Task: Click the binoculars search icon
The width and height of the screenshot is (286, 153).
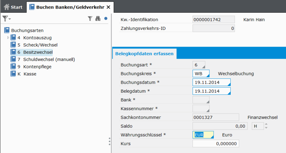Action: [98, 19]
